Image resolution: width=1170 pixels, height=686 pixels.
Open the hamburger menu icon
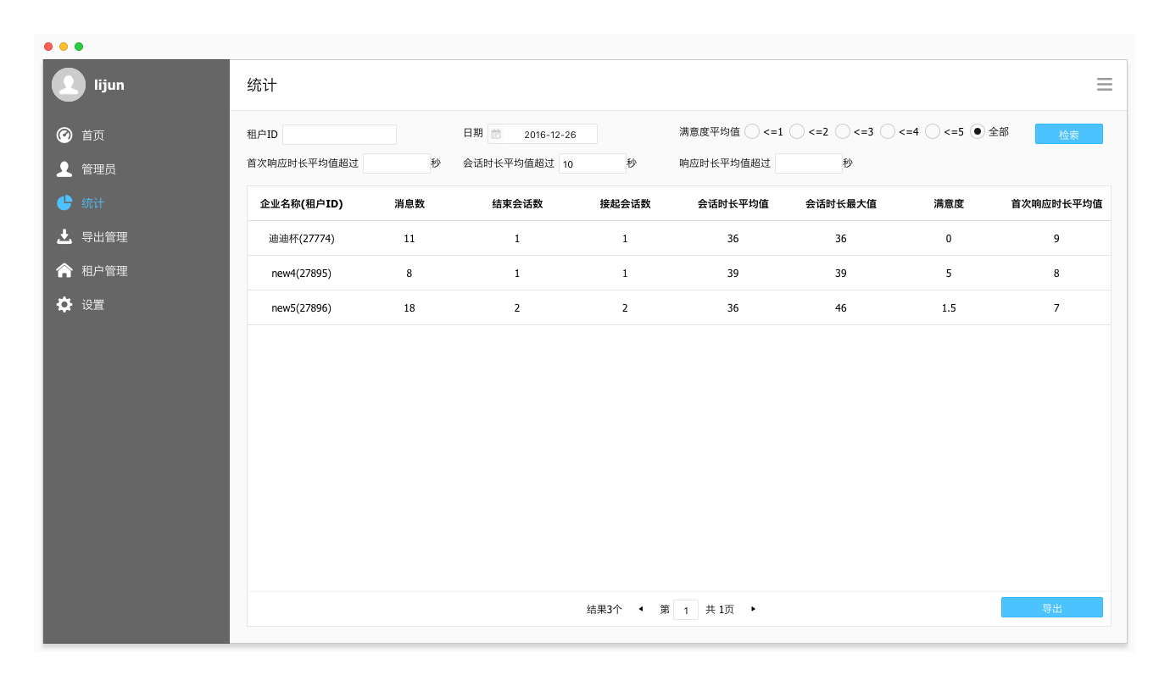coord(1104,85)
